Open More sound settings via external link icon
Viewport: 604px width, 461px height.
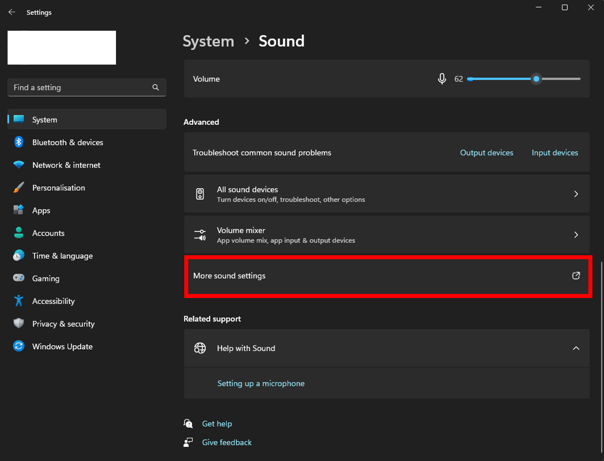click(x=576, y=276)
